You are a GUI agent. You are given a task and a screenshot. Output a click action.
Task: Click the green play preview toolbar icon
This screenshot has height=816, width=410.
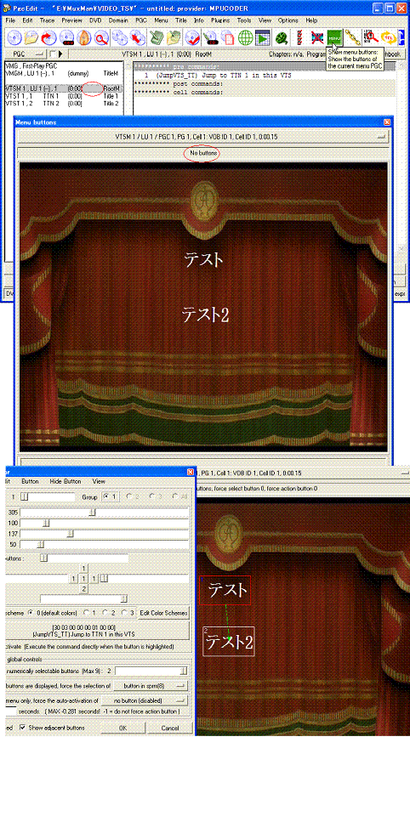pyautogui.click(x=262, y=38)
